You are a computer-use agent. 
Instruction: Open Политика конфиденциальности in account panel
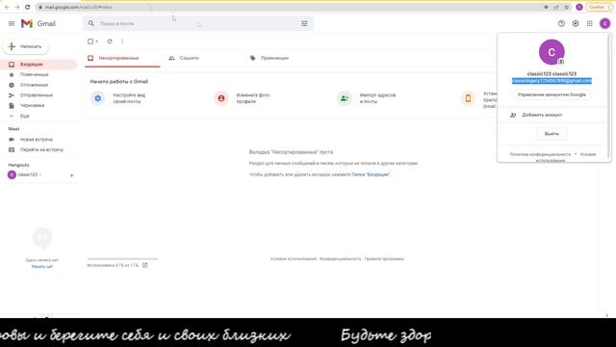pos(540,154)
